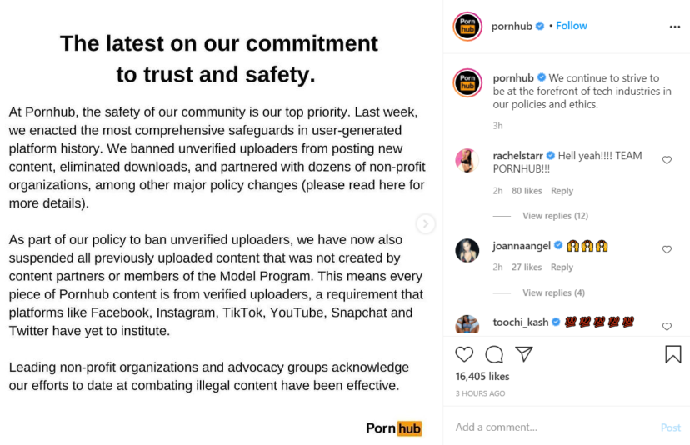
Task: View the 16,405 likes list
Action: point(483,377)
